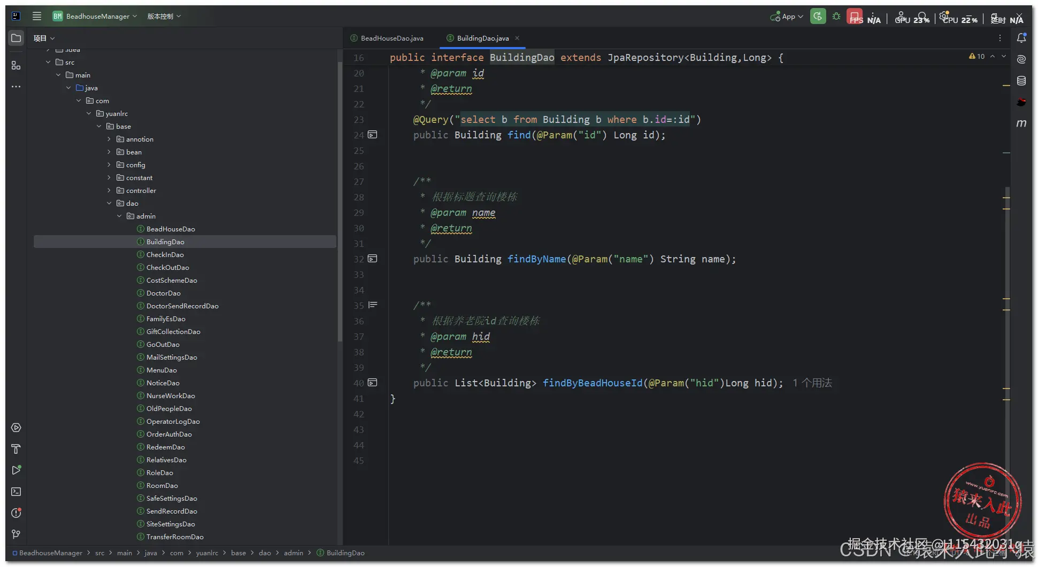Open the BeadhouseManager project dropdown
1038x567 pixels.
point(95,16)
